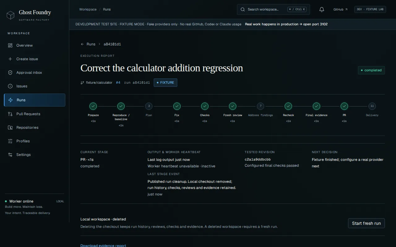The height and width of the screenshot is (247, 396).
Task: Click the Approval inbox shield icon
Action: pos(10,73)
